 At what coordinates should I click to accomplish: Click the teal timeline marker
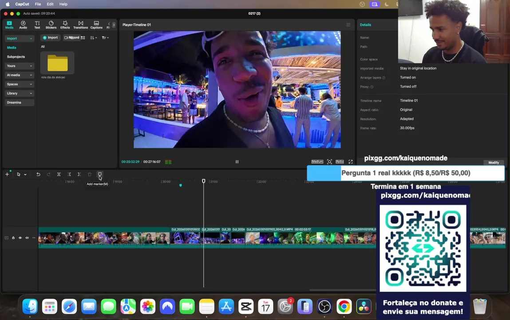(x=181, y=185)
